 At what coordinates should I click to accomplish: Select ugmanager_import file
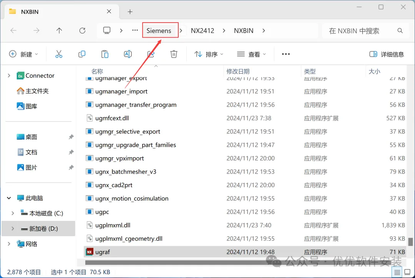pyautogui.click(x=245, y=91)
